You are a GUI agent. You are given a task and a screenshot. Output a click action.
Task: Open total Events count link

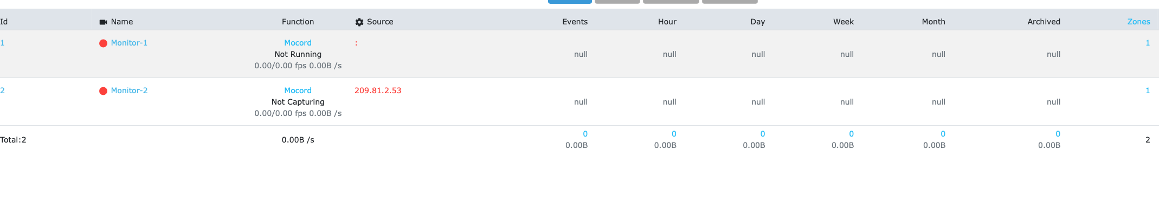[585, 134]
